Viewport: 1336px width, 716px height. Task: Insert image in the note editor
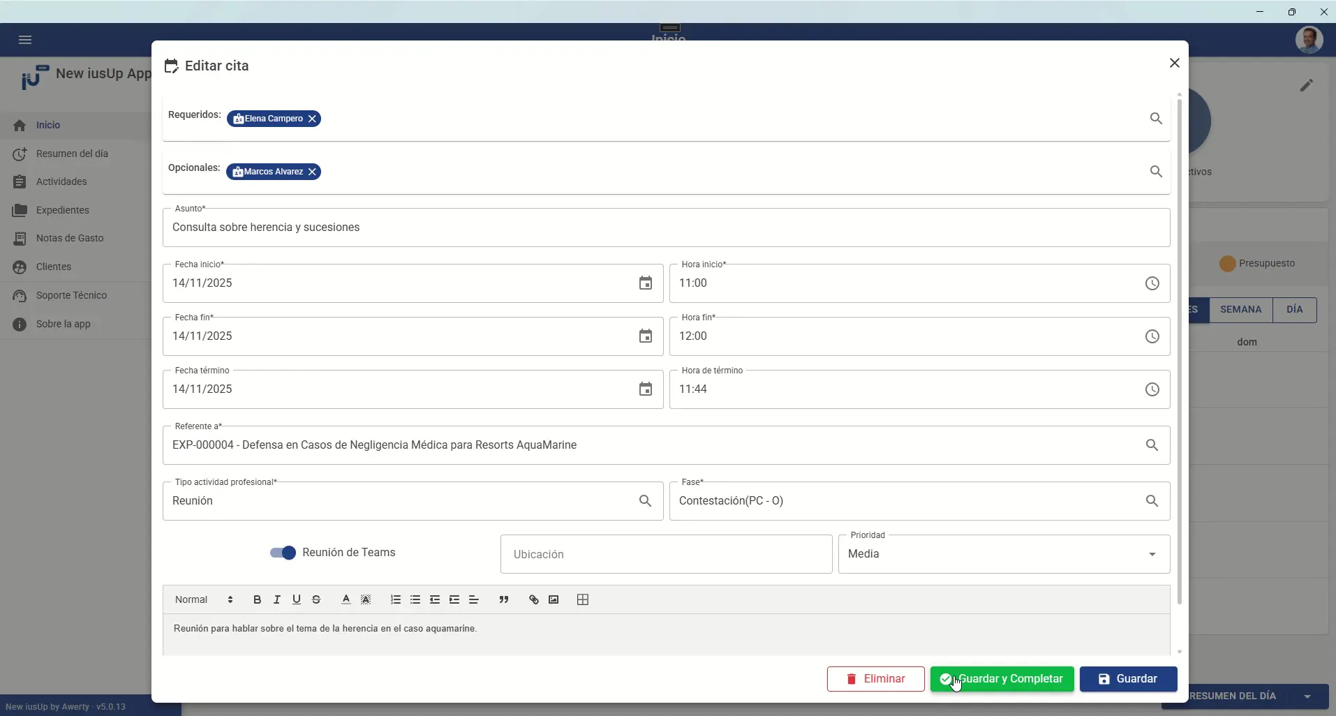[x=554, y=599]
